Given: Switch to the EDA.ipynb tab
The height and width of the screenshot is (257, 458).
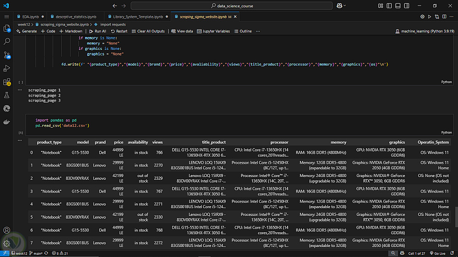Looking at the screenshot, I should coord(30,16).
